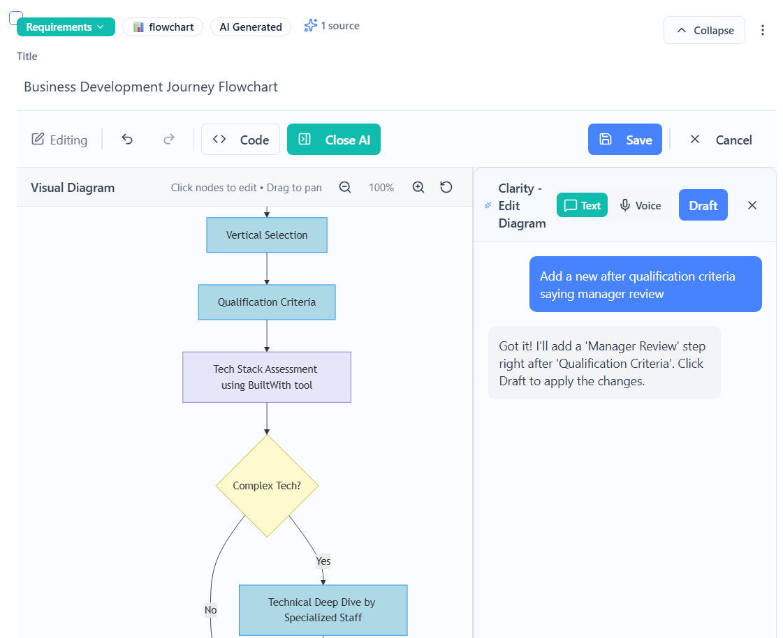Switch to Voice input mode
783x638 pixels.
pos(640,205)
